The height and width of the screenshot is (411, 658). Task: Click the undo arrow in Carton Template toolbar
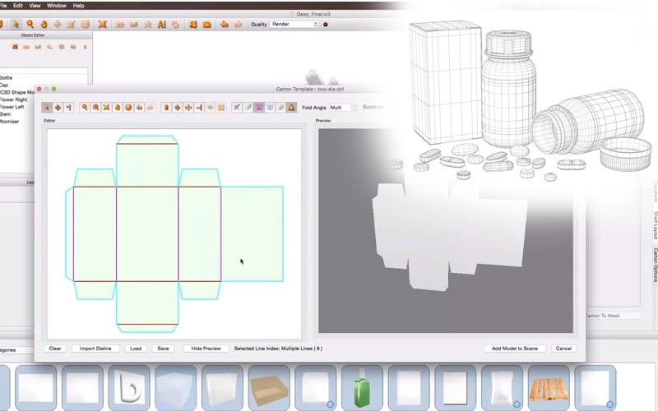point(139,108)
